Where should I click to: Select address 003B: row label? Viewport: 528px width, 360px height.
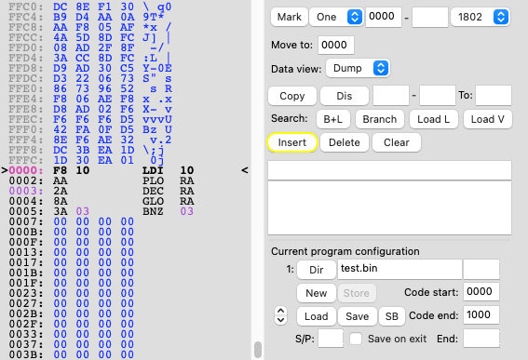pyautogui.click(x=26, y=354)
